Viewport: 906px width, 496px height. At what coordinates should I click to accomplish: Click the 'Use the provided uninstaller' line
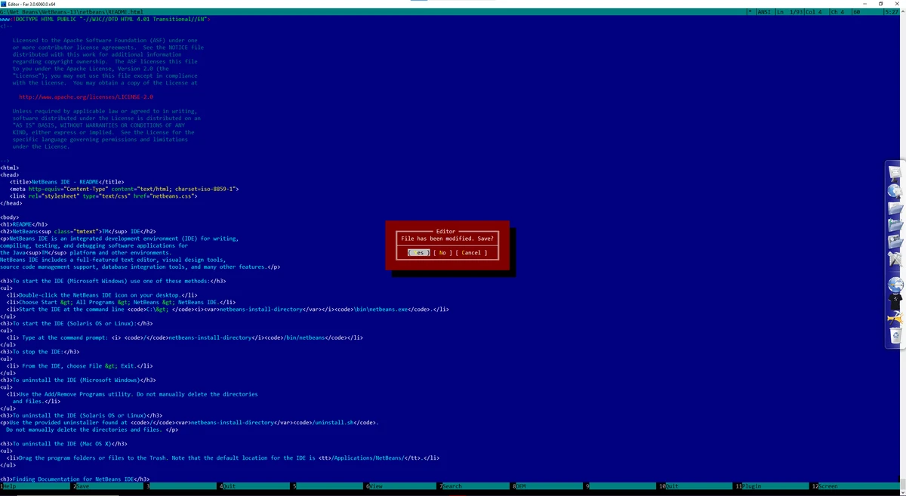click(190, 422)
